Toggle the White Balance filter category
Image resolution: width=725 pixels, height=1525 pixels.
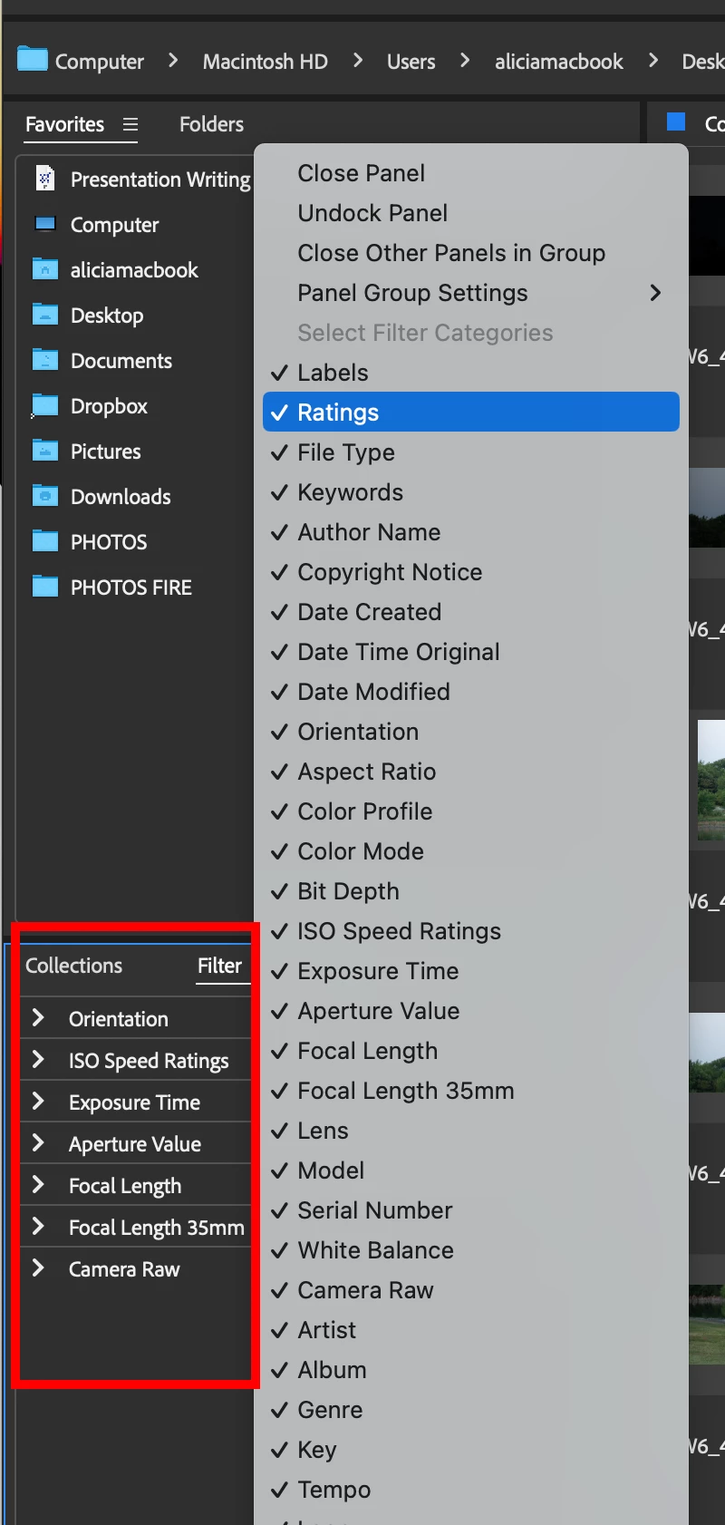470,1250
